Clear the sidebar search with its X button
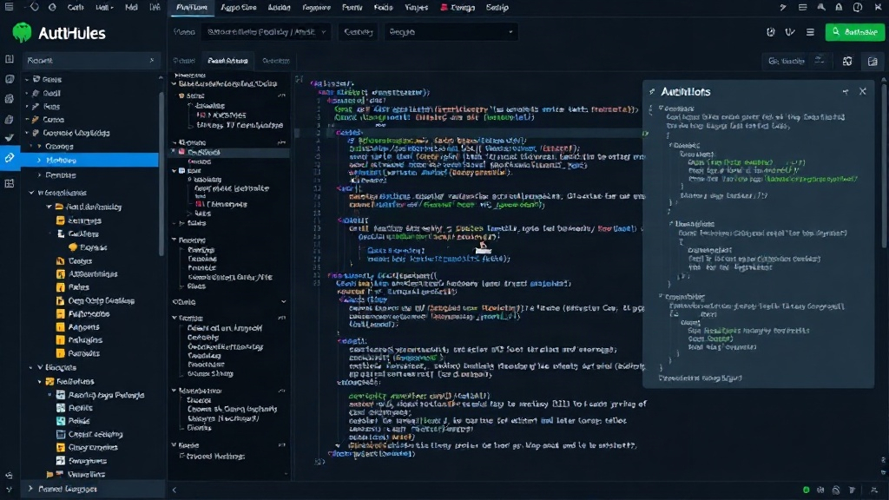This screenshot has height=500, width=889. click(x=151, y=60)
